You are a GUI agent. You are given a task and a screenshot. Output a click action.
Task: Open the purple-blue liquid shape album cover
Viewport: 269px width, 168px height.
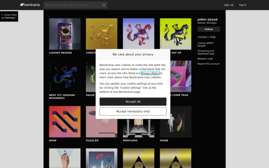[x=139, y=34]
